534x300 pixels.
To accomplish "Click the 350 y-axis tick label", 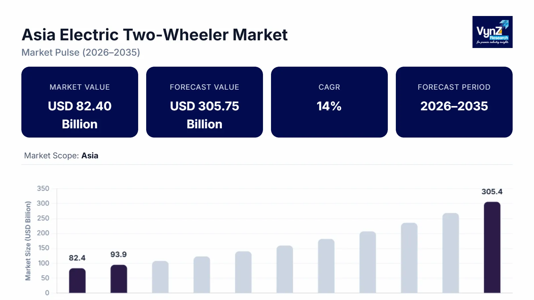I will point(43,189).
